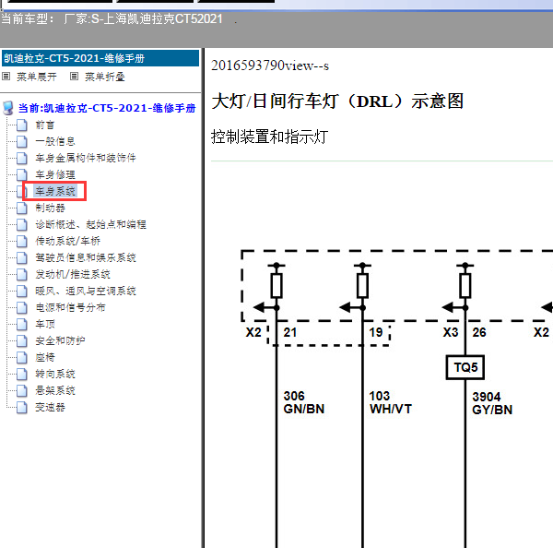Open the 发动机/推进系统 section
This screenshot has width=553, height=548.
pos(73,274)
